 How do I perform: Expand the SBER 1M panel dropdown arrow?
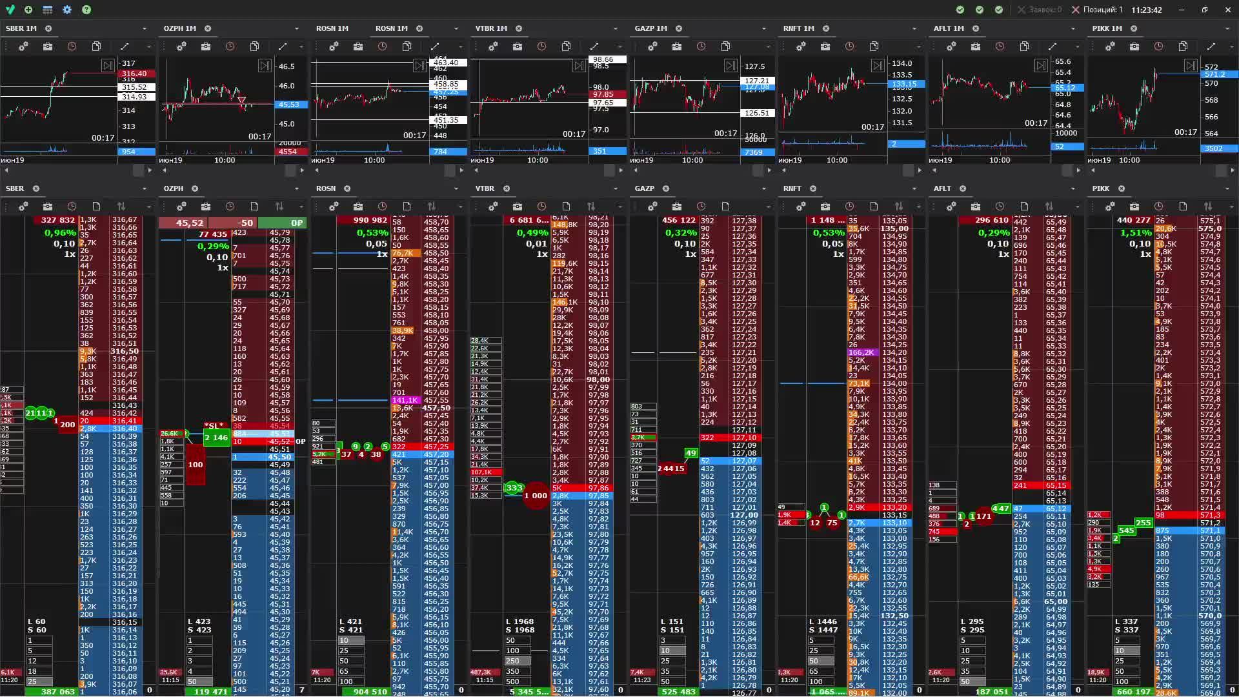click(x=145, y=28)
